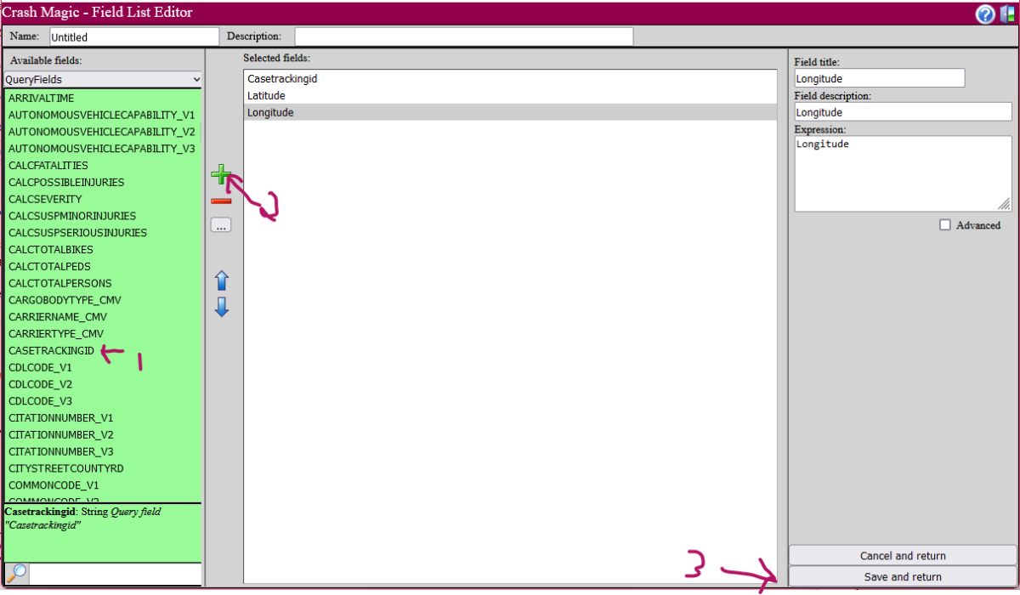This screenshot has height=595, width=1020.
Task: Click inside the Name input field
Action: (133, 36)
